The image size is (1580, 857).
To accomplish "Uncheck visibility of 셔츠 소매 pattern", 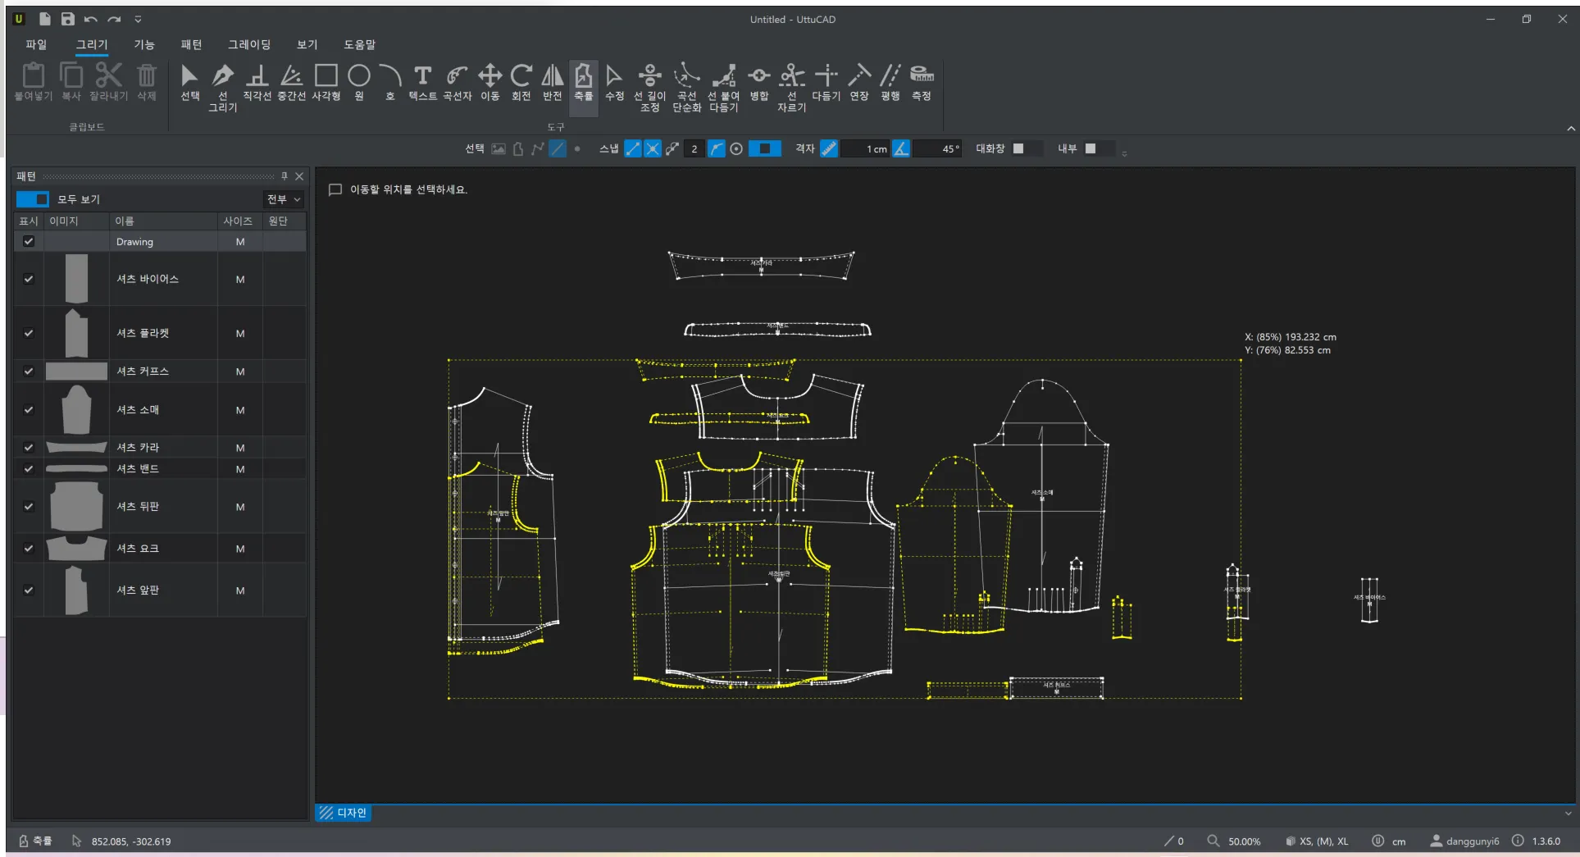I will tap(29, 410).
